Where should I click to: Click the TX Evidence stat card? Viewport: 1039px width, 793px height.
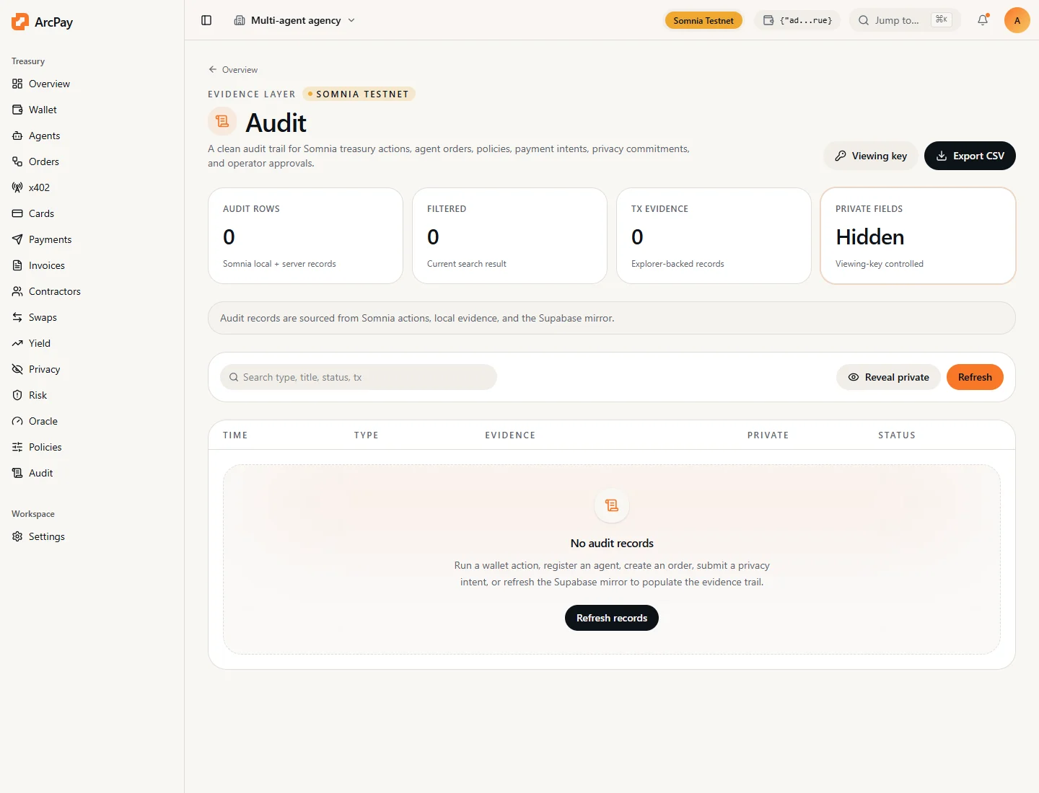pyautogui.click(x=714, y=236)
